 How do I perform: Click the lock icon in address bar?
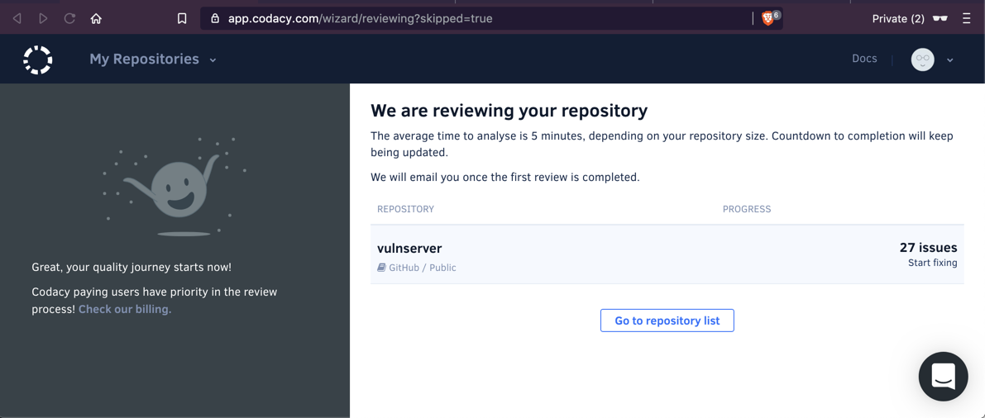coord(216,19)
